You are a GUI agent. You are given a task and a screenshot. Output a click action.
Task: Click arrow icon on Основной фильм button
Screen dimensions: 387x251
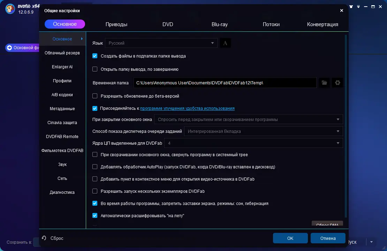click(x=9, y=48)
